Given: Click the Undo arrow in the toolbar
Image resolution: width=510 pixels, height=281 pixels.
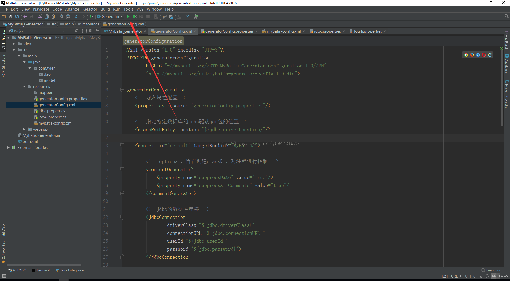Looking at the screenshot, I should point(25,16).
